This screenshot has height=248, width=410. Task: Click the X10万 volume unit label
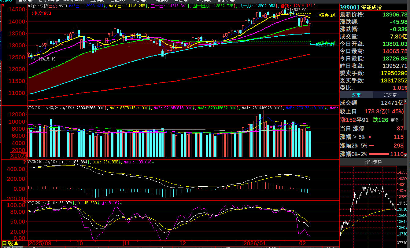click(x=18, y=155)
